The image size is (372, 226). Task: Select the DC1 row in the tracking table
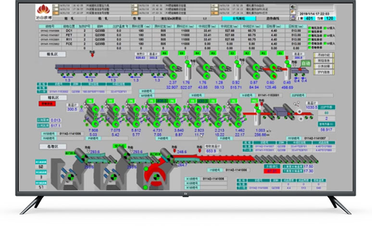(173, 31)
